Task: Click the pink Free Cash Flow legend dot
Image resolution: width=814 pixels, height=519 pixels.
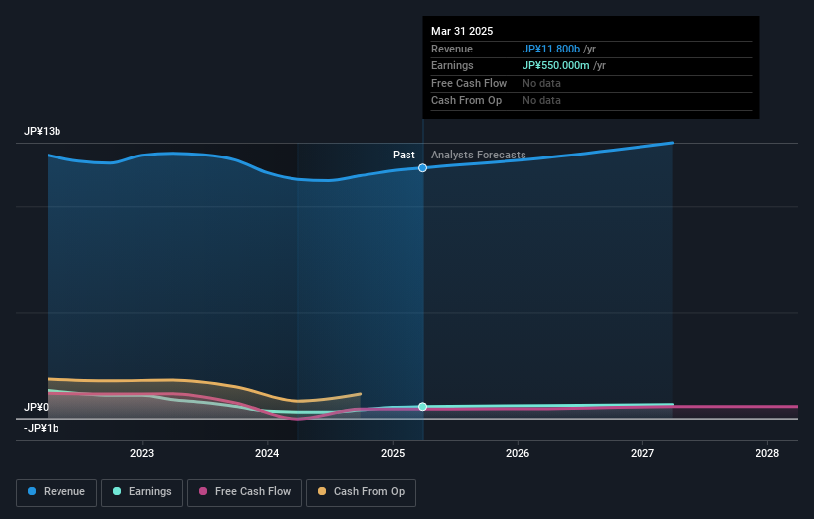Action: click(203, 491)
